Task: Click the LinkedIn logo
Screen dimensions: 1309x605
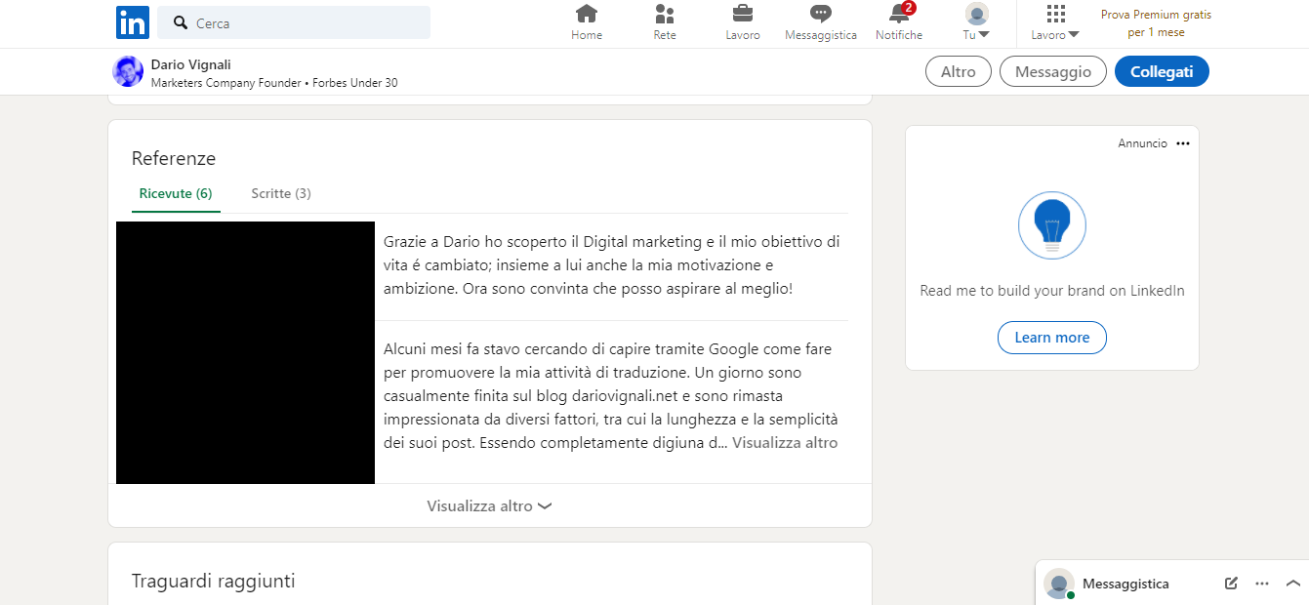Action: (x=132, y=22)
